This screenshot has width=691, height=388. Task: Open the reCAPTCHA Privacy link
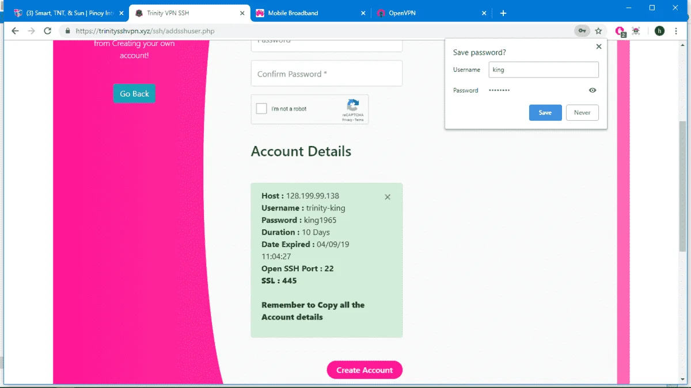(x=347, y=120)
